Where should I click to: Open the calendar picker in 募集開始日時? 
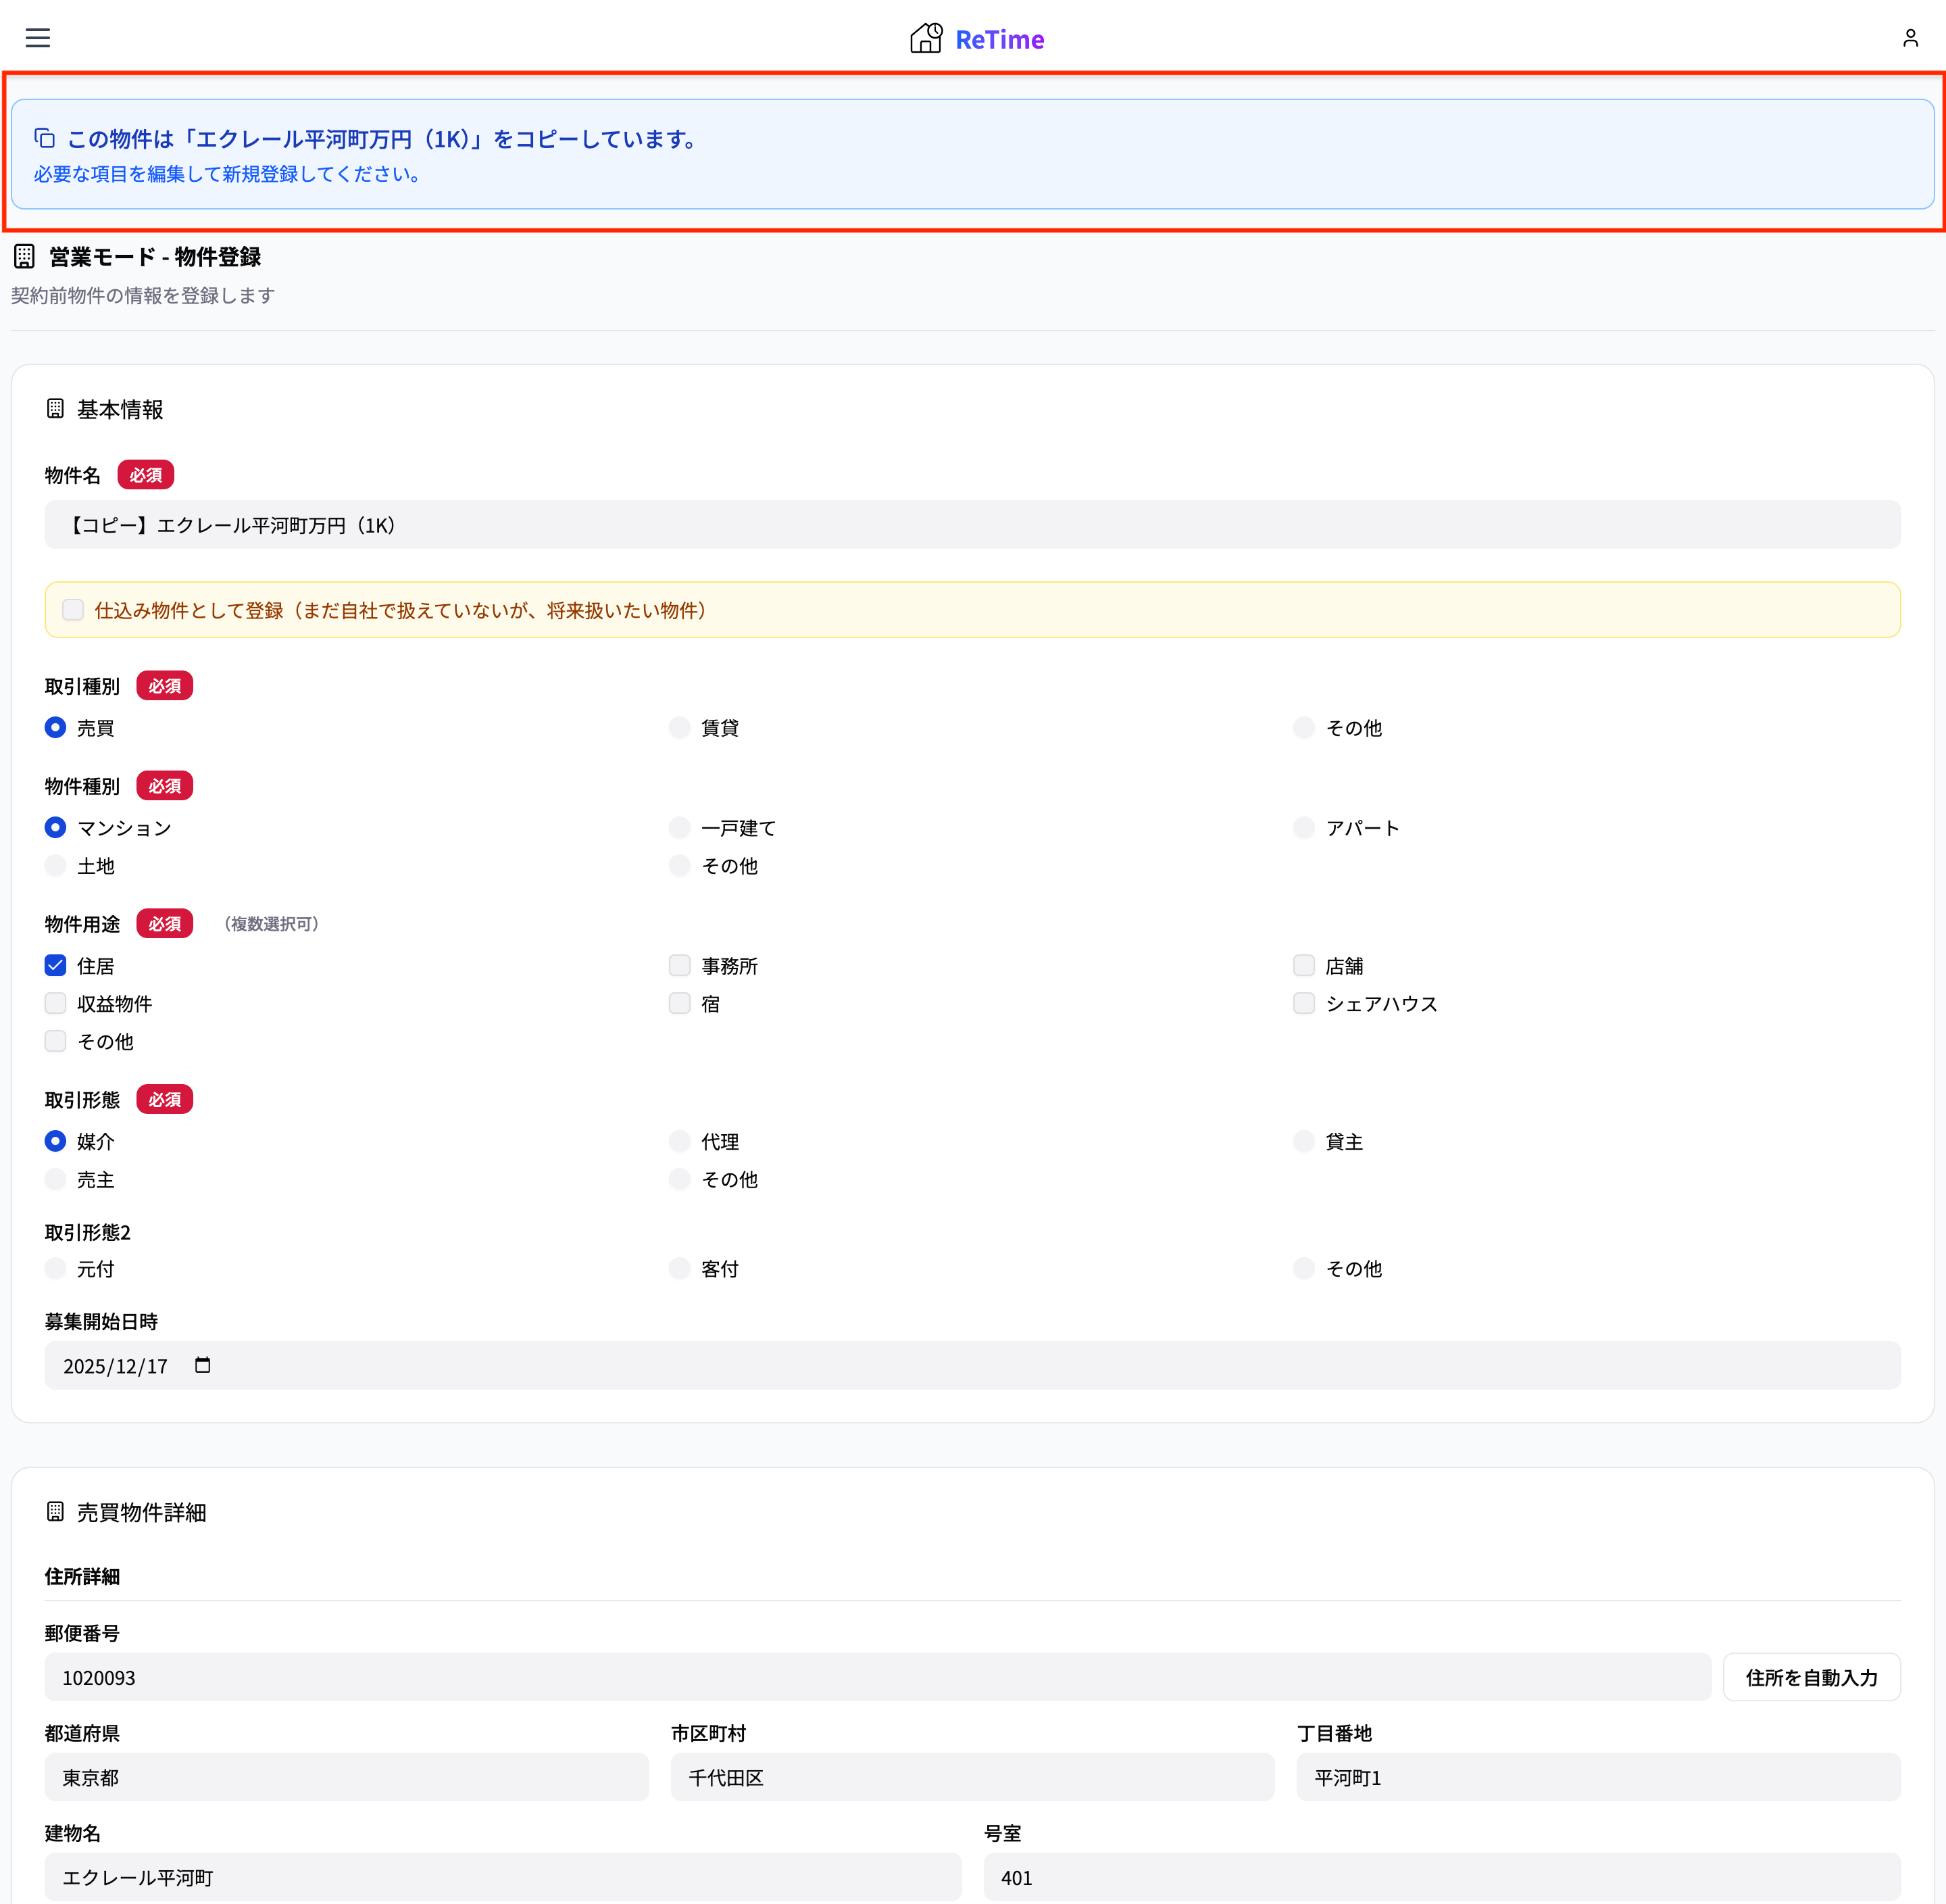(x=203, y=1365)
